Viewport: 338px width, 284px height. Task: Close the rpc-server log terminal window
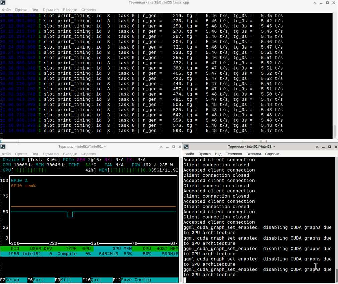(x=336, y=147)
